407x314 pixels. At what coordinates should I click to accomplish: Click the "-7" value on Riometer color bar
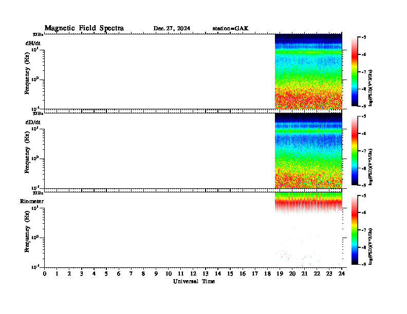tap(364, 230)
